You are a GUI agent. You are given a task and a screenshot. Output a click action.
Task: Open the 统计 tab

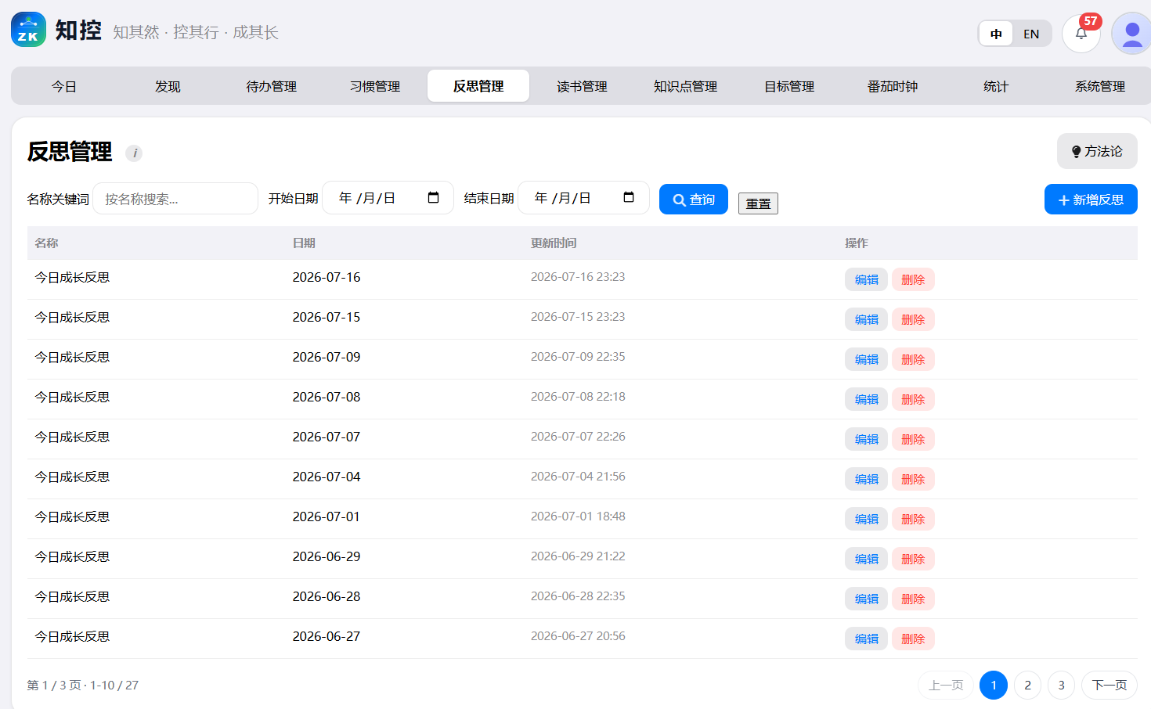click(x=996, y=86)
